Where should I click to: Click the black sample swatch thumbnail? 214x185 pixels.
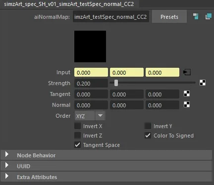[x=90, y=46]
